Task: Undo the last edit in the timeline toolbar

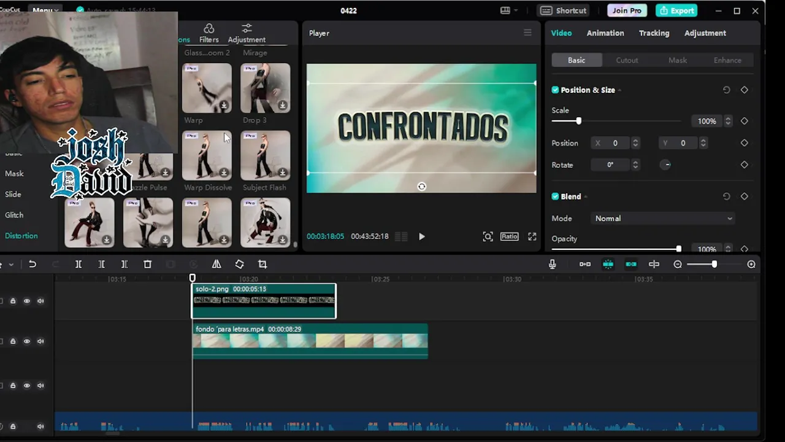Action: click(33, 264)
